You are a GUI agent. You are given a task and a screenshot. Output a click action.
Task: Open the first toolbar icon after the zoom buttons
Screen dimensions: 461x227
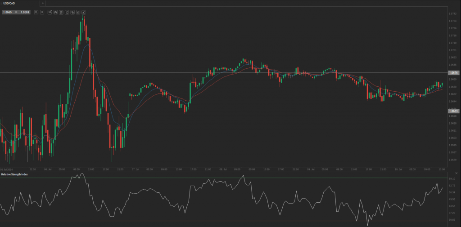[x=50, y=12]
